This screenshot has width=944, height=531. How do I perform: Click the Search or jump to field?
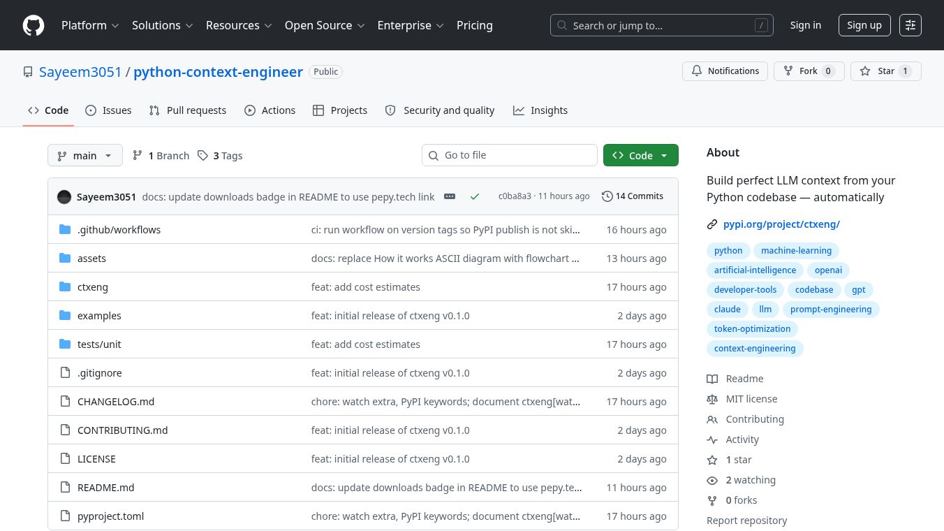tap(662, 25)
